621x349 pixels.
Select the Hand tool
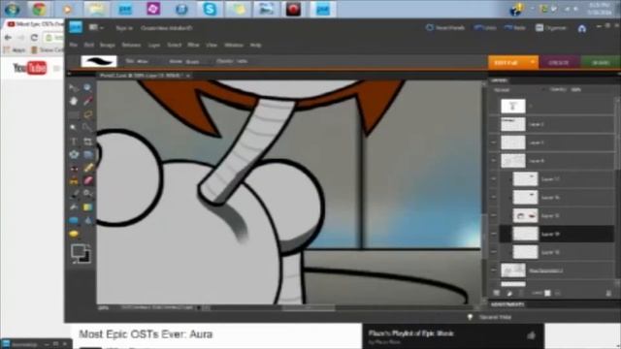point(74,101)
